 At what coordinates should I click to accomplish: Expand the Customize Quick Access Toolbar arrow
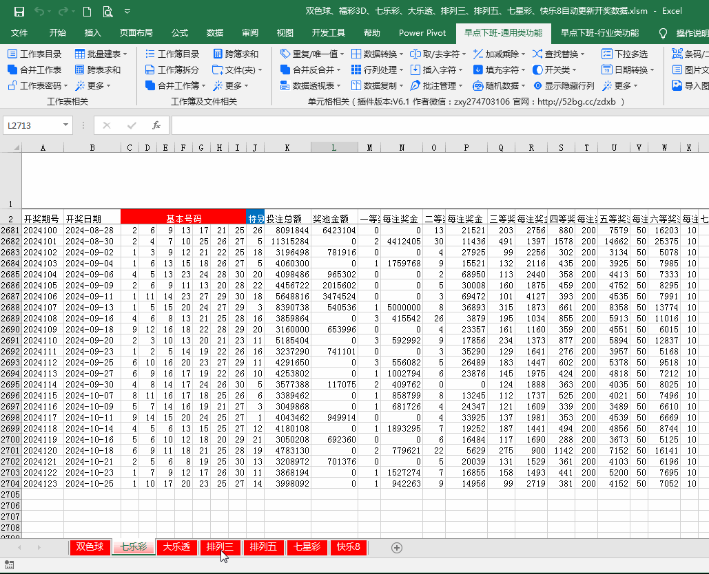127,11
